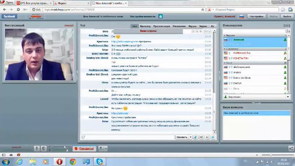This screenshot has width=295, height=166.
Task: Switch to the Рисование tab
Action: (179, 26)
